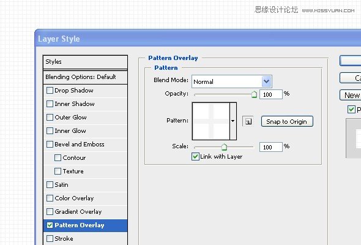
Task: Click the OK button at top right
Action: click(350, 61)
